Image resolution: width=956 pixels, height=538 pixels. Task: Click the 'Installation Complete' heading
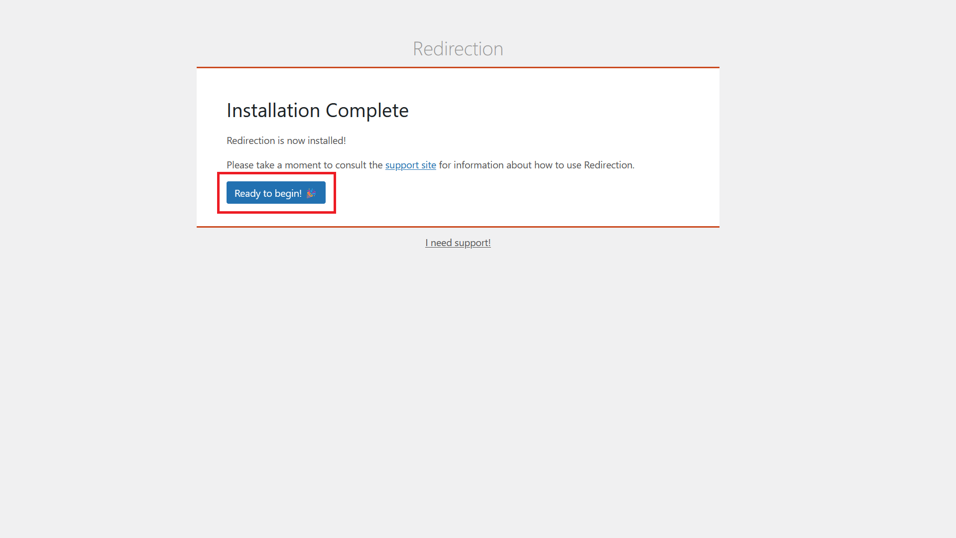tap(318, 110)
